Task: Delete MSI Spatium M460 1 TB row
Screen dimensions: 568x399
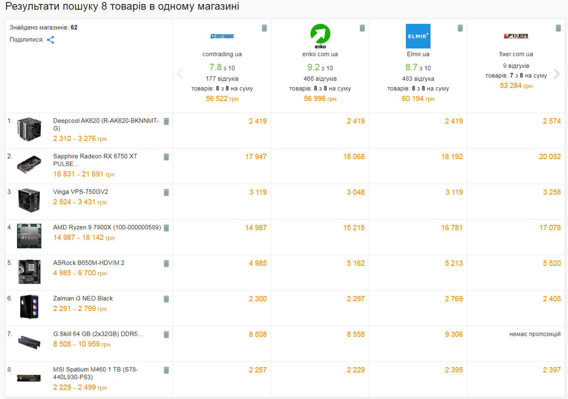Action: [x=166, y=370]
